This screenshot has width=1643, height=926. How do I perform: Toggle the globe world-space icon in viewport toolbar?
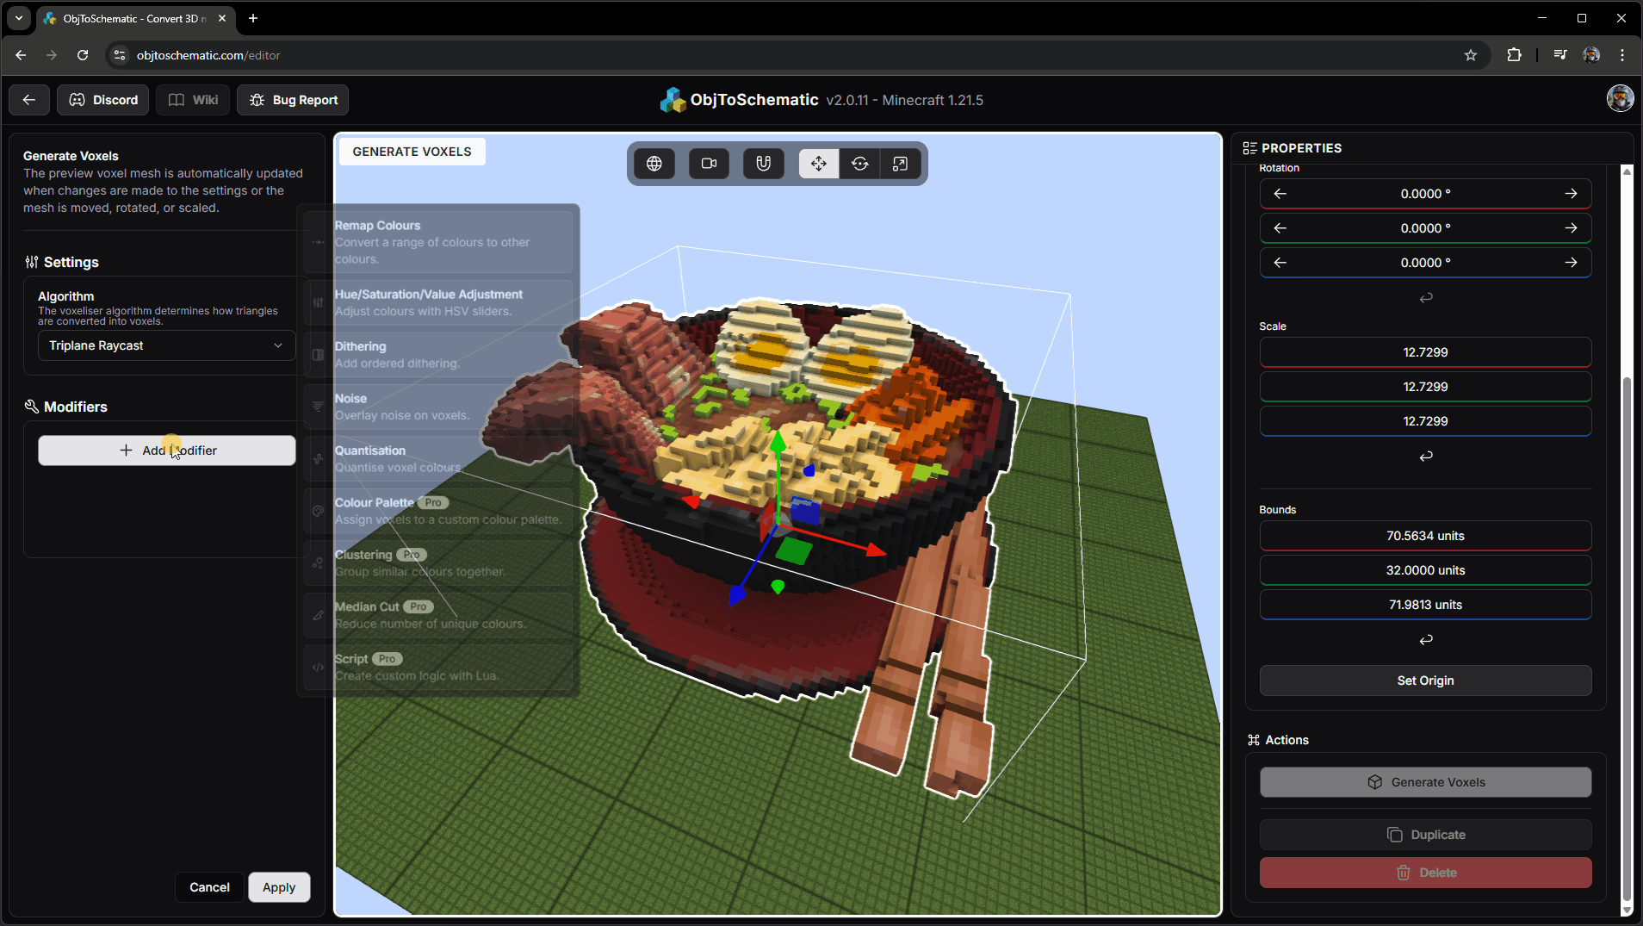654,164
